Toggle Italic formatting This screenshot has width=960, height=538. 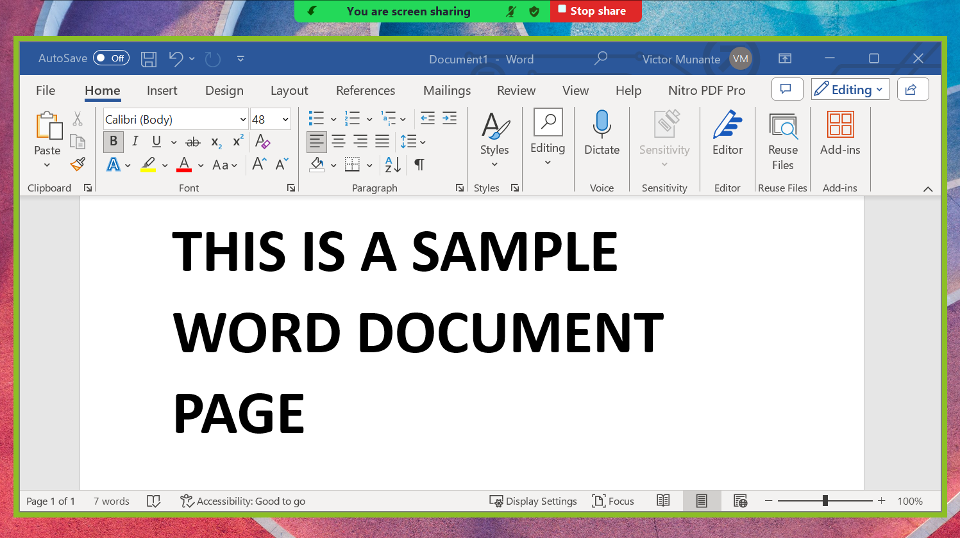135,142
